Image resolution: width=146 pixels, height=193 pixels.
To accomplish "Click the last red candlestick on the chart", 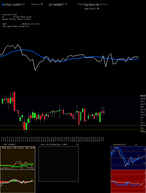I will pyautogui.click(x=104, y=112).
